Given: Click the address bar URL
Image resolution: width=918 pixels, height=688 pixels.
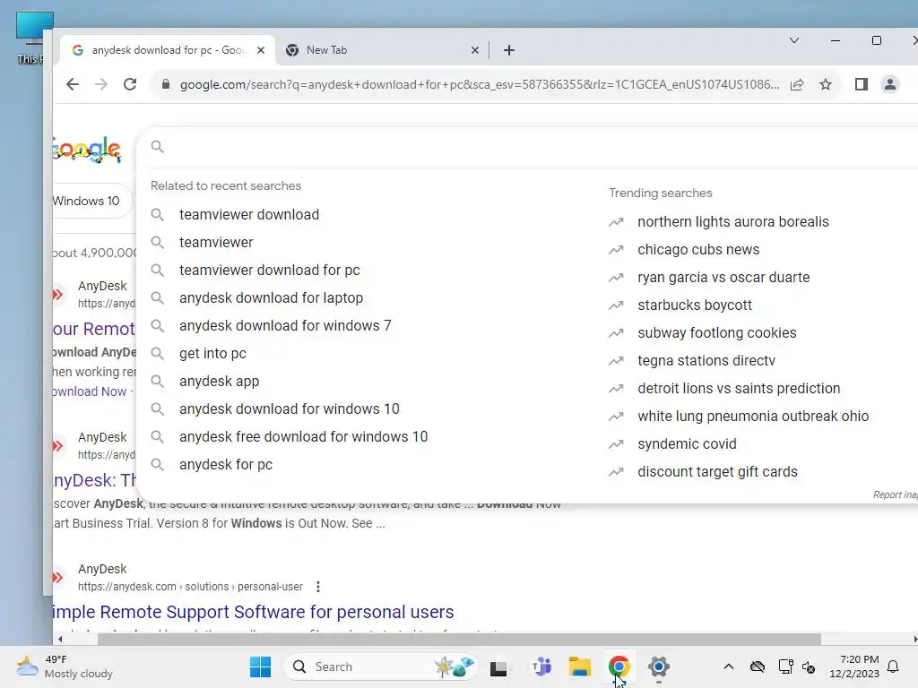Looking at the screenshot, I should pos(479,84).
